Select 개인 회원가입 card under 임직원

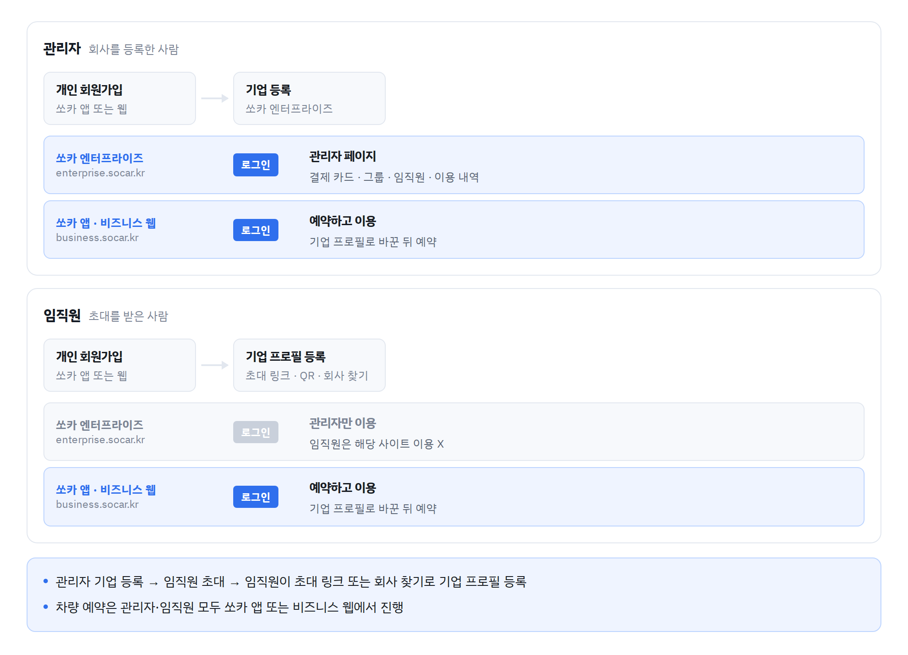120,365
